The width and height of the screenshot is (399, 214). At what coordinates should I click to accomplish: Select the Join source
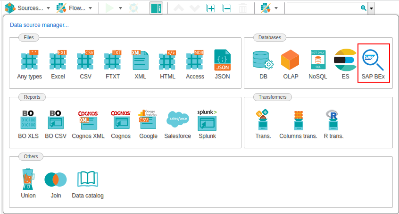pos(56,183)
